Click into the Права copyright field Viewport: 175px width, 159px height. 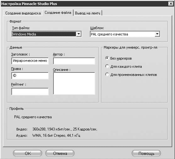pyautogui.click(x=30, y=76)
